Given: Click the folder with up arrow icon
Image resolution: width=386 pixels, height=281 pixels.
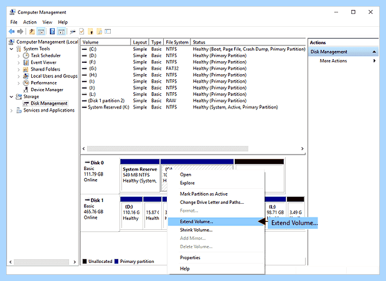Looking at the screenshot, I should 91,32.
